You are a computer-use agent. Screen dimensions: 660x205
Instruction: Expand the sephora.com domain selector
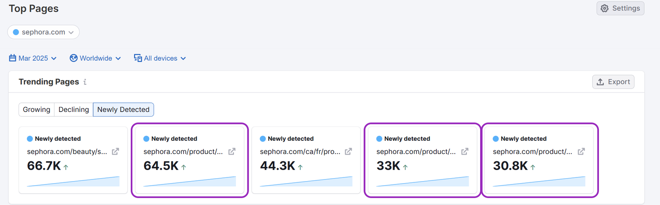point(43,32)
